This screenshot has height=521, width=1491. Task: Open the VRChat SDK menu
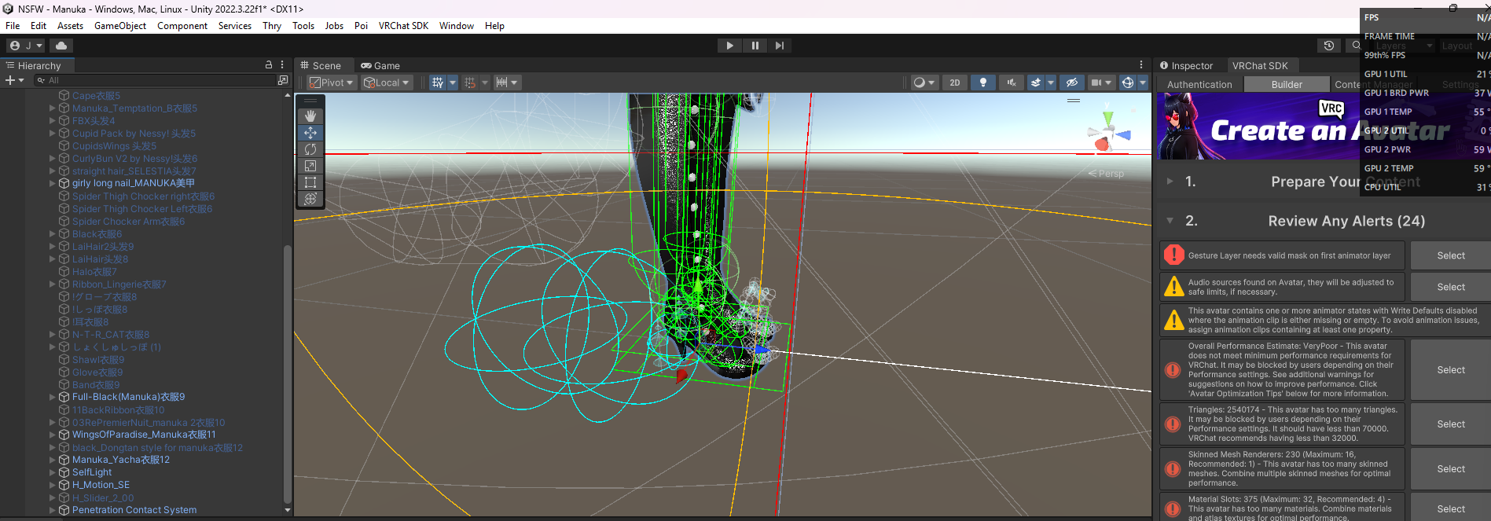point(403,26)
